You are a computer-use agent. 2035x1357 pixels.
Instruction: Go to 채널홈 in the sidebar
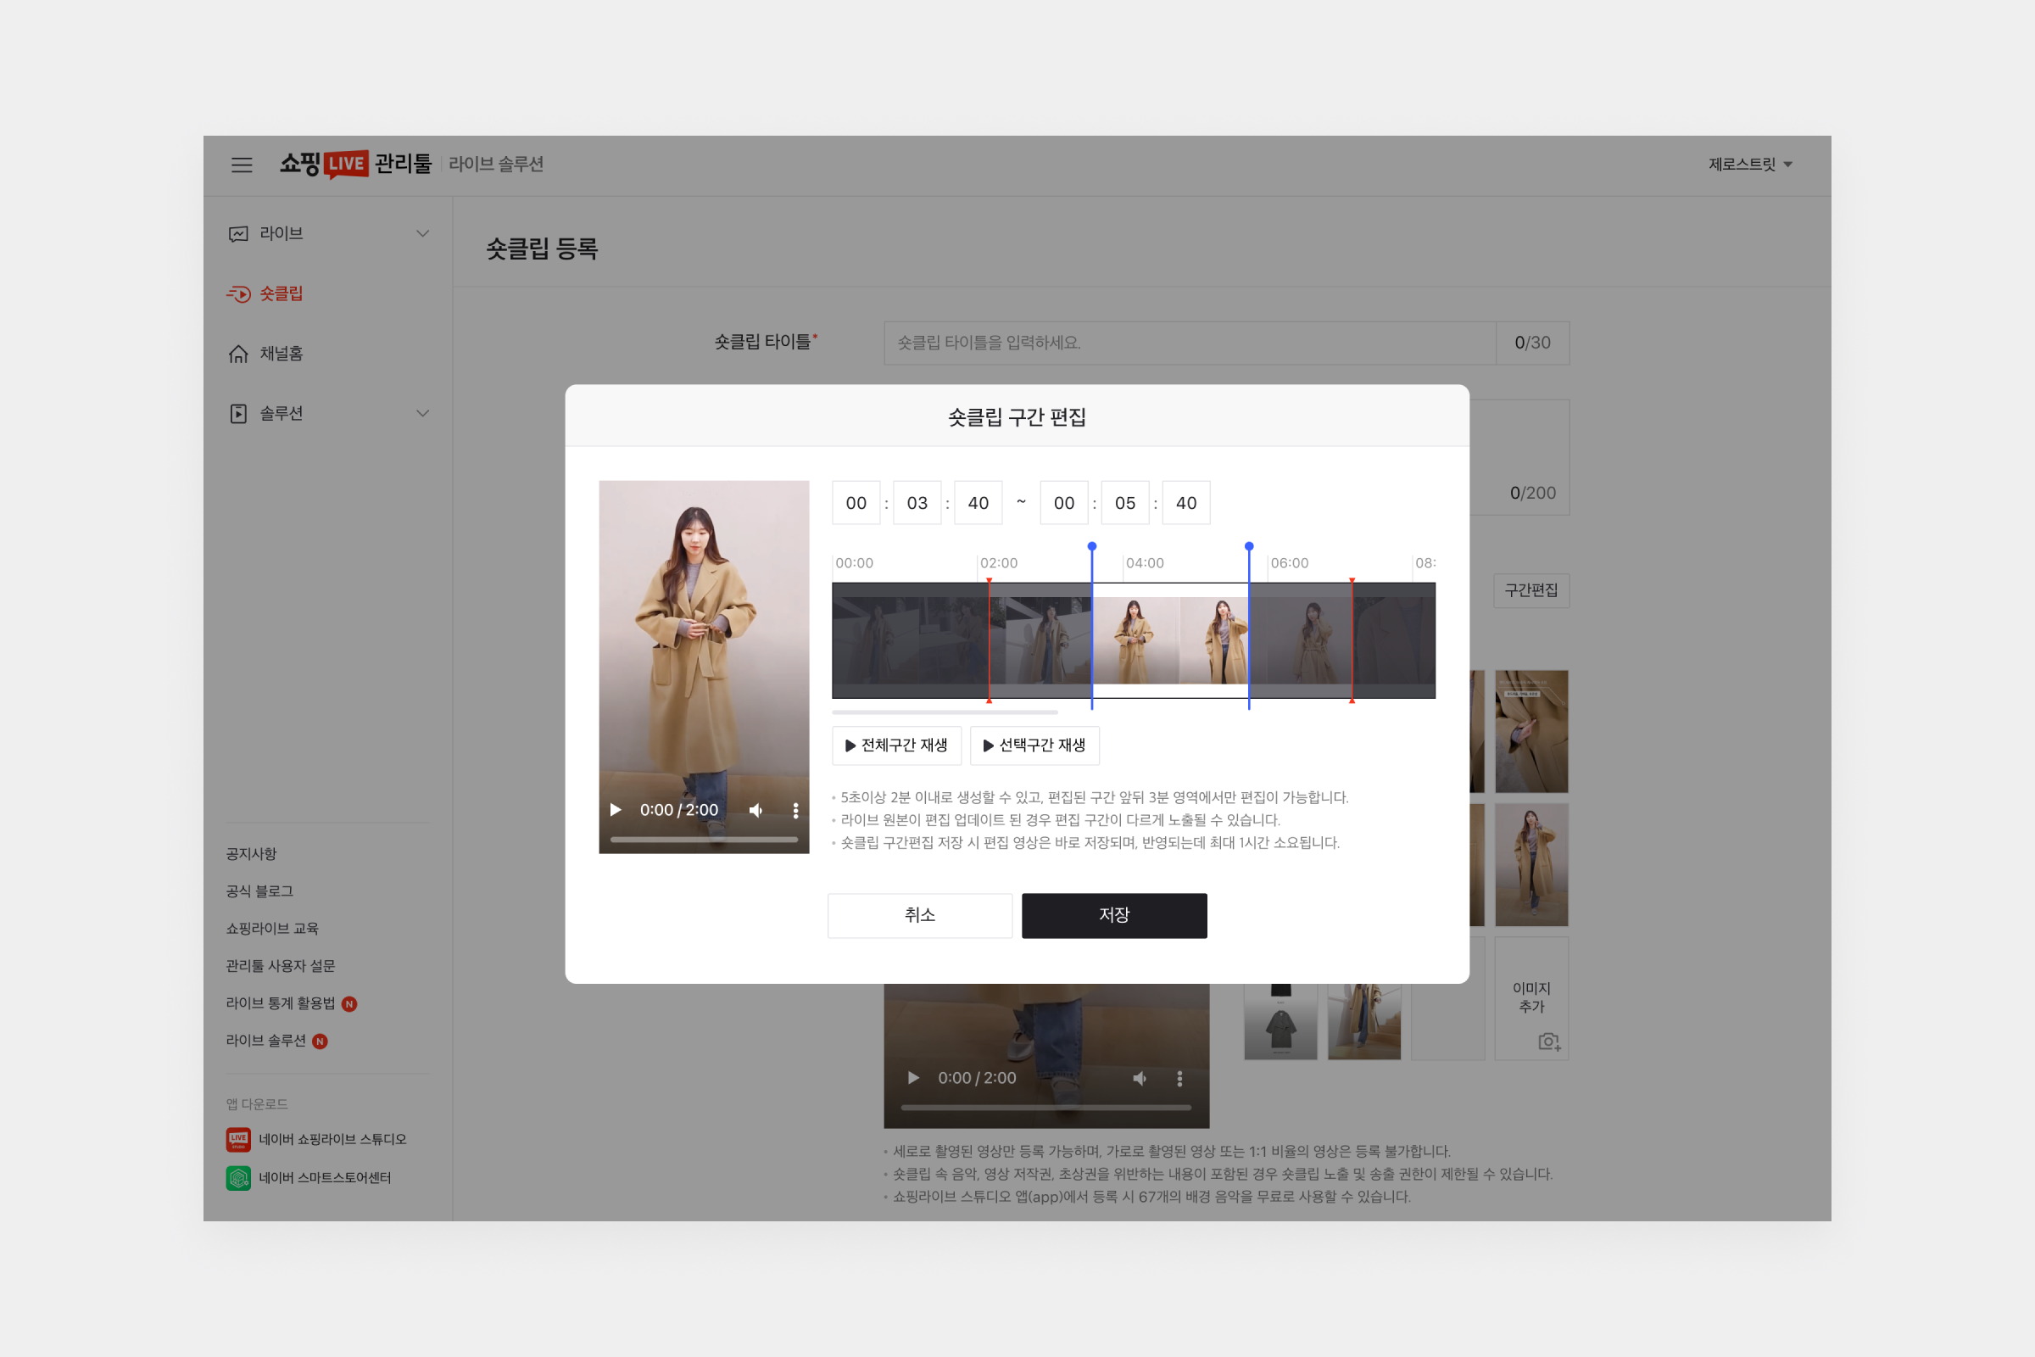pyautogui.click(x=282, y=354)
